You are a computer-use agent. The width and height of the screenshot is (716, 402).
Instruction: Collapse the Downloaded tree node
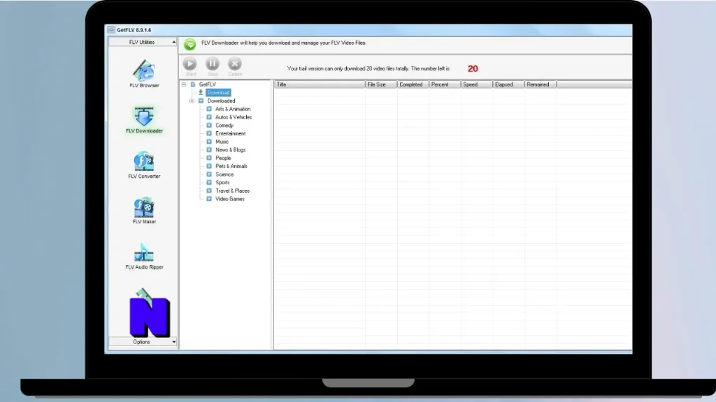tap(192, 100)
